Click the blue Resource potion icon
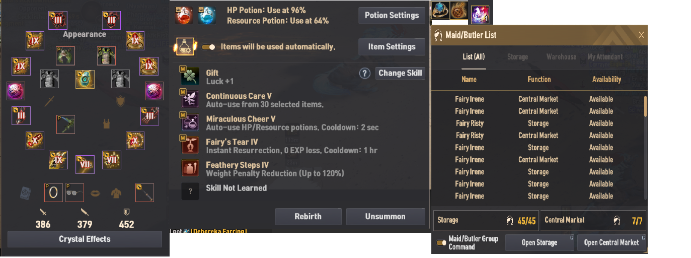The height and width of the screenshot is (258, 691). [207, 15]
